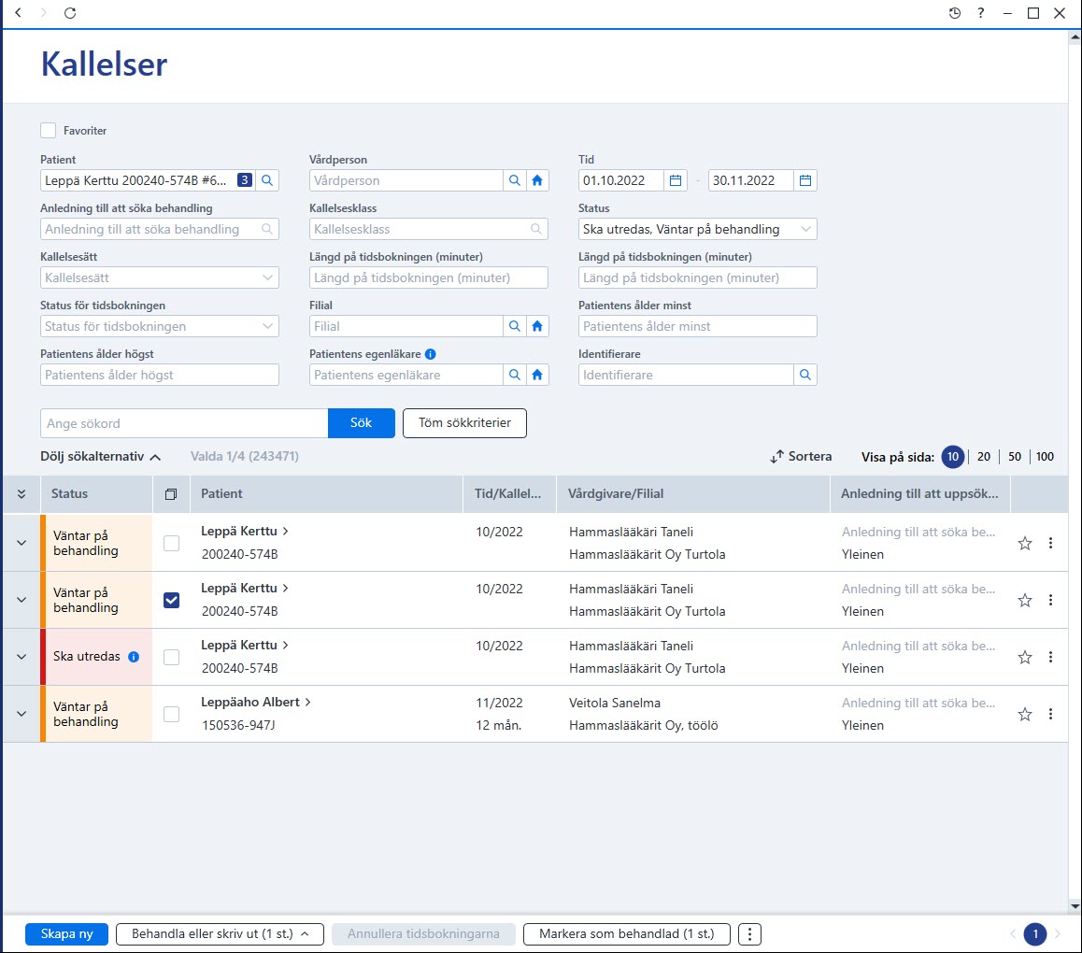
Task: Click the Filial search magnifier icon
Action: [x=514, y=326]
